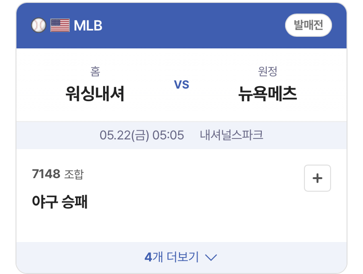
Task: Open home team 워싱내셔
Action: [x=95, y=94]
